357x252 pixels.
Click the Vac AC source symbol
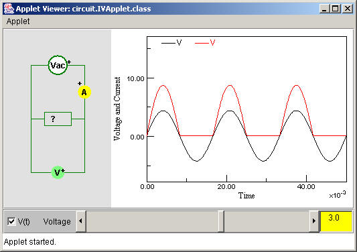click(58, 65)
